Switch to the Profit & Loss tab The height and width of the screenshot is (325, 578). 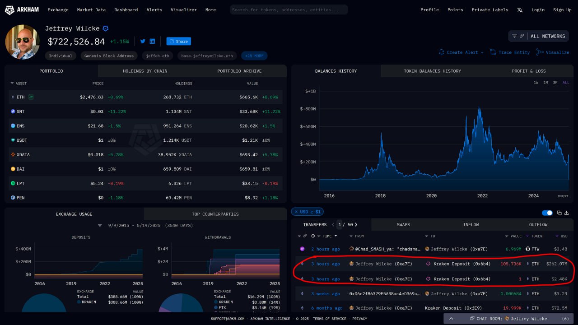click(528, 71)
